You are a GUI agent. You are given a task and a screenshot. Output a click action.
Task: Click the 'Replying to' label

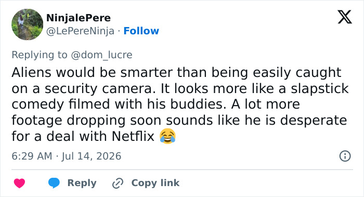click(x=40, y=55)
